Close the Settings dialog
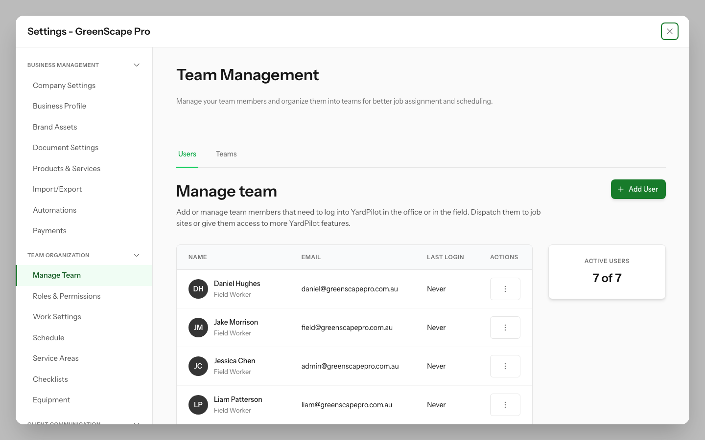The height and width of the screenshot is (440, 705). coord(669,31)
